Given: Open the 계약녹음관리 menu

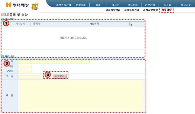Looking at the screenshot, I should point(64,5).
